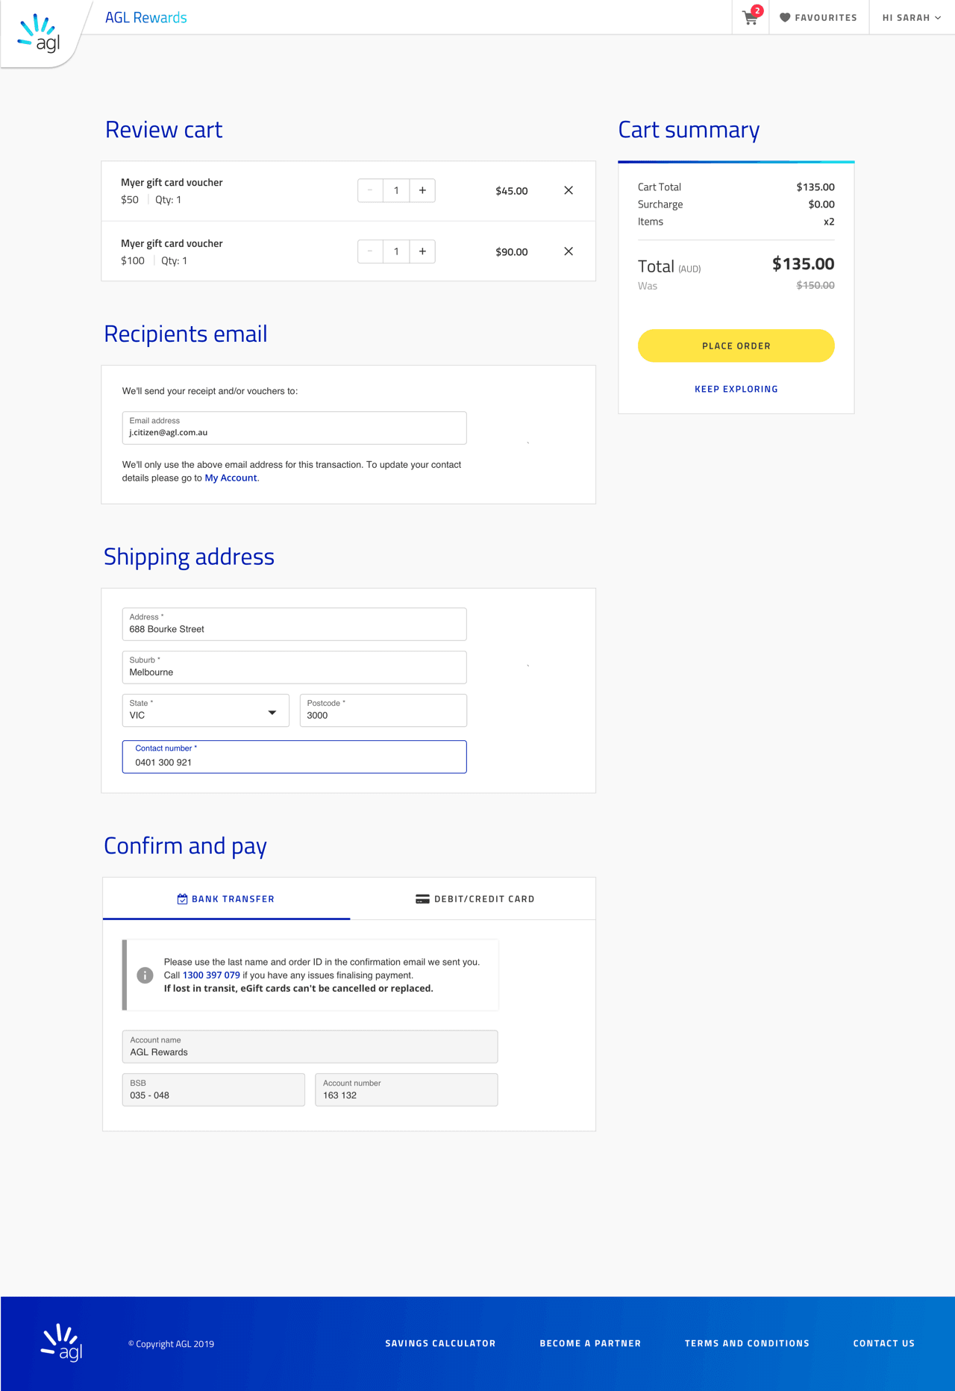Click the info icon in payment notice
This screenshot has height=1391, width=955.
[145, 975]
